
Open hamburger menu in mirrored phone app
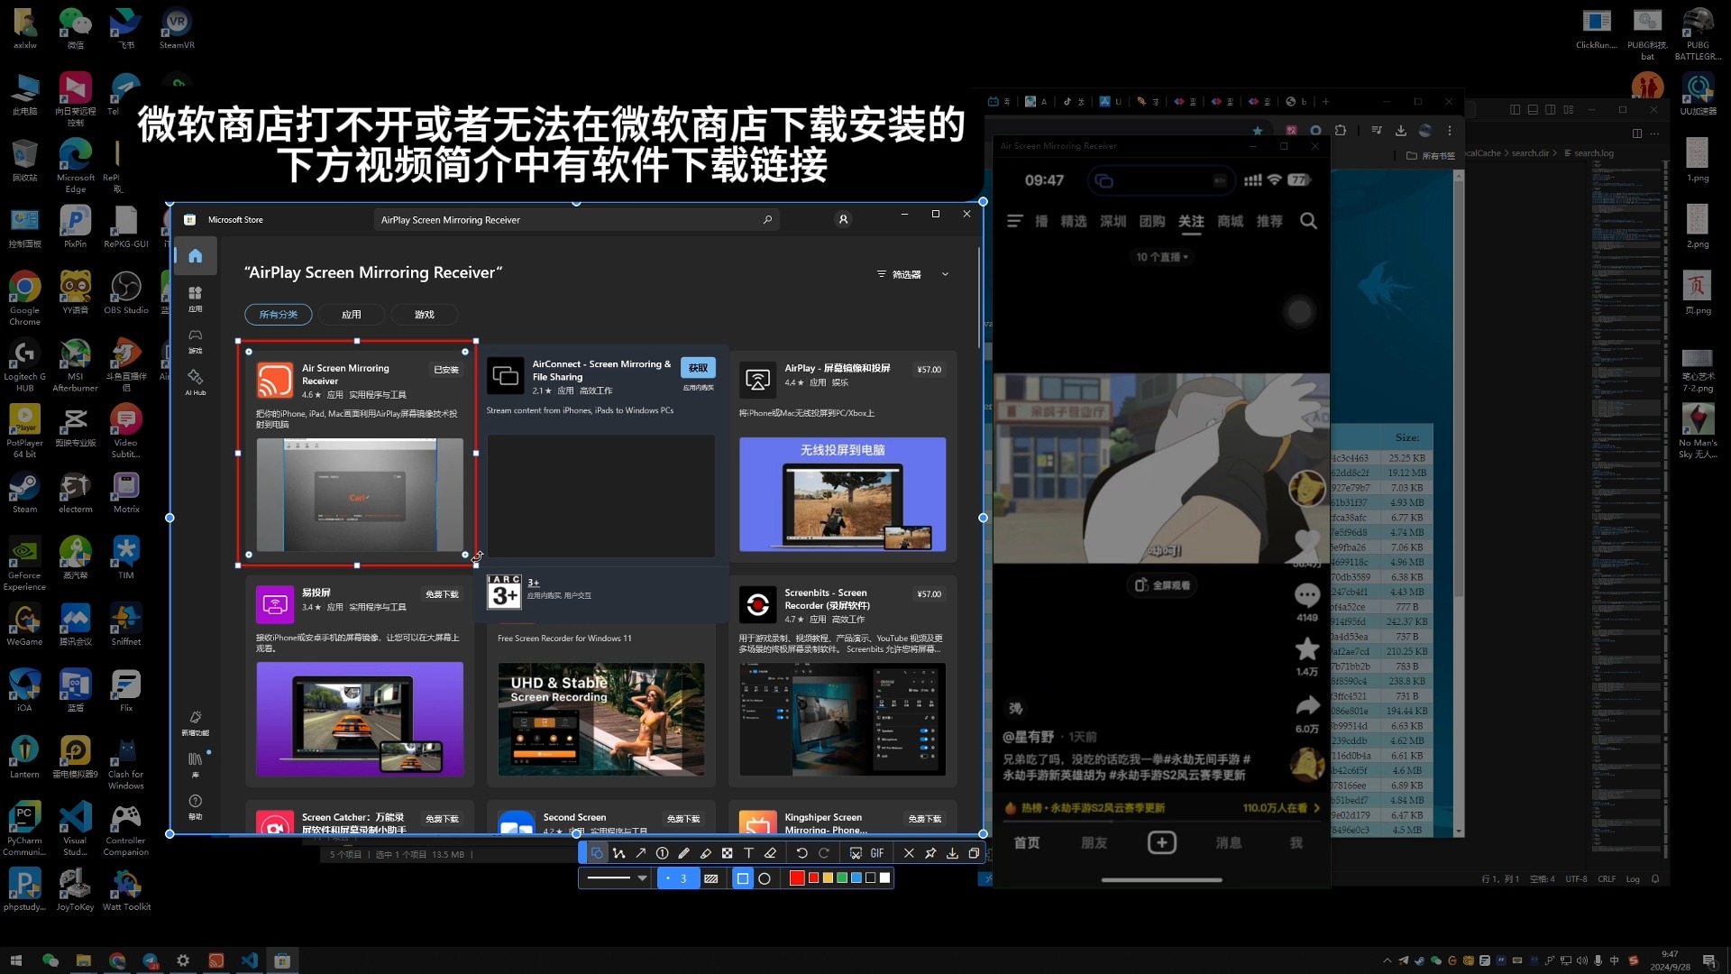(x=1014, y=221)
